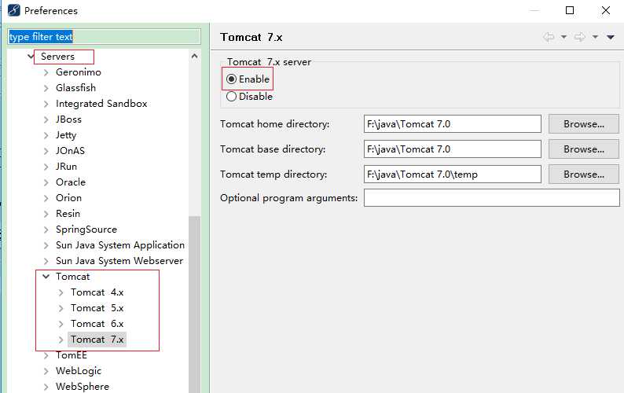This screenshot has width=624, height=393.
Task: Open the forward history dropdown arrow
Action: tap(595, 37)
